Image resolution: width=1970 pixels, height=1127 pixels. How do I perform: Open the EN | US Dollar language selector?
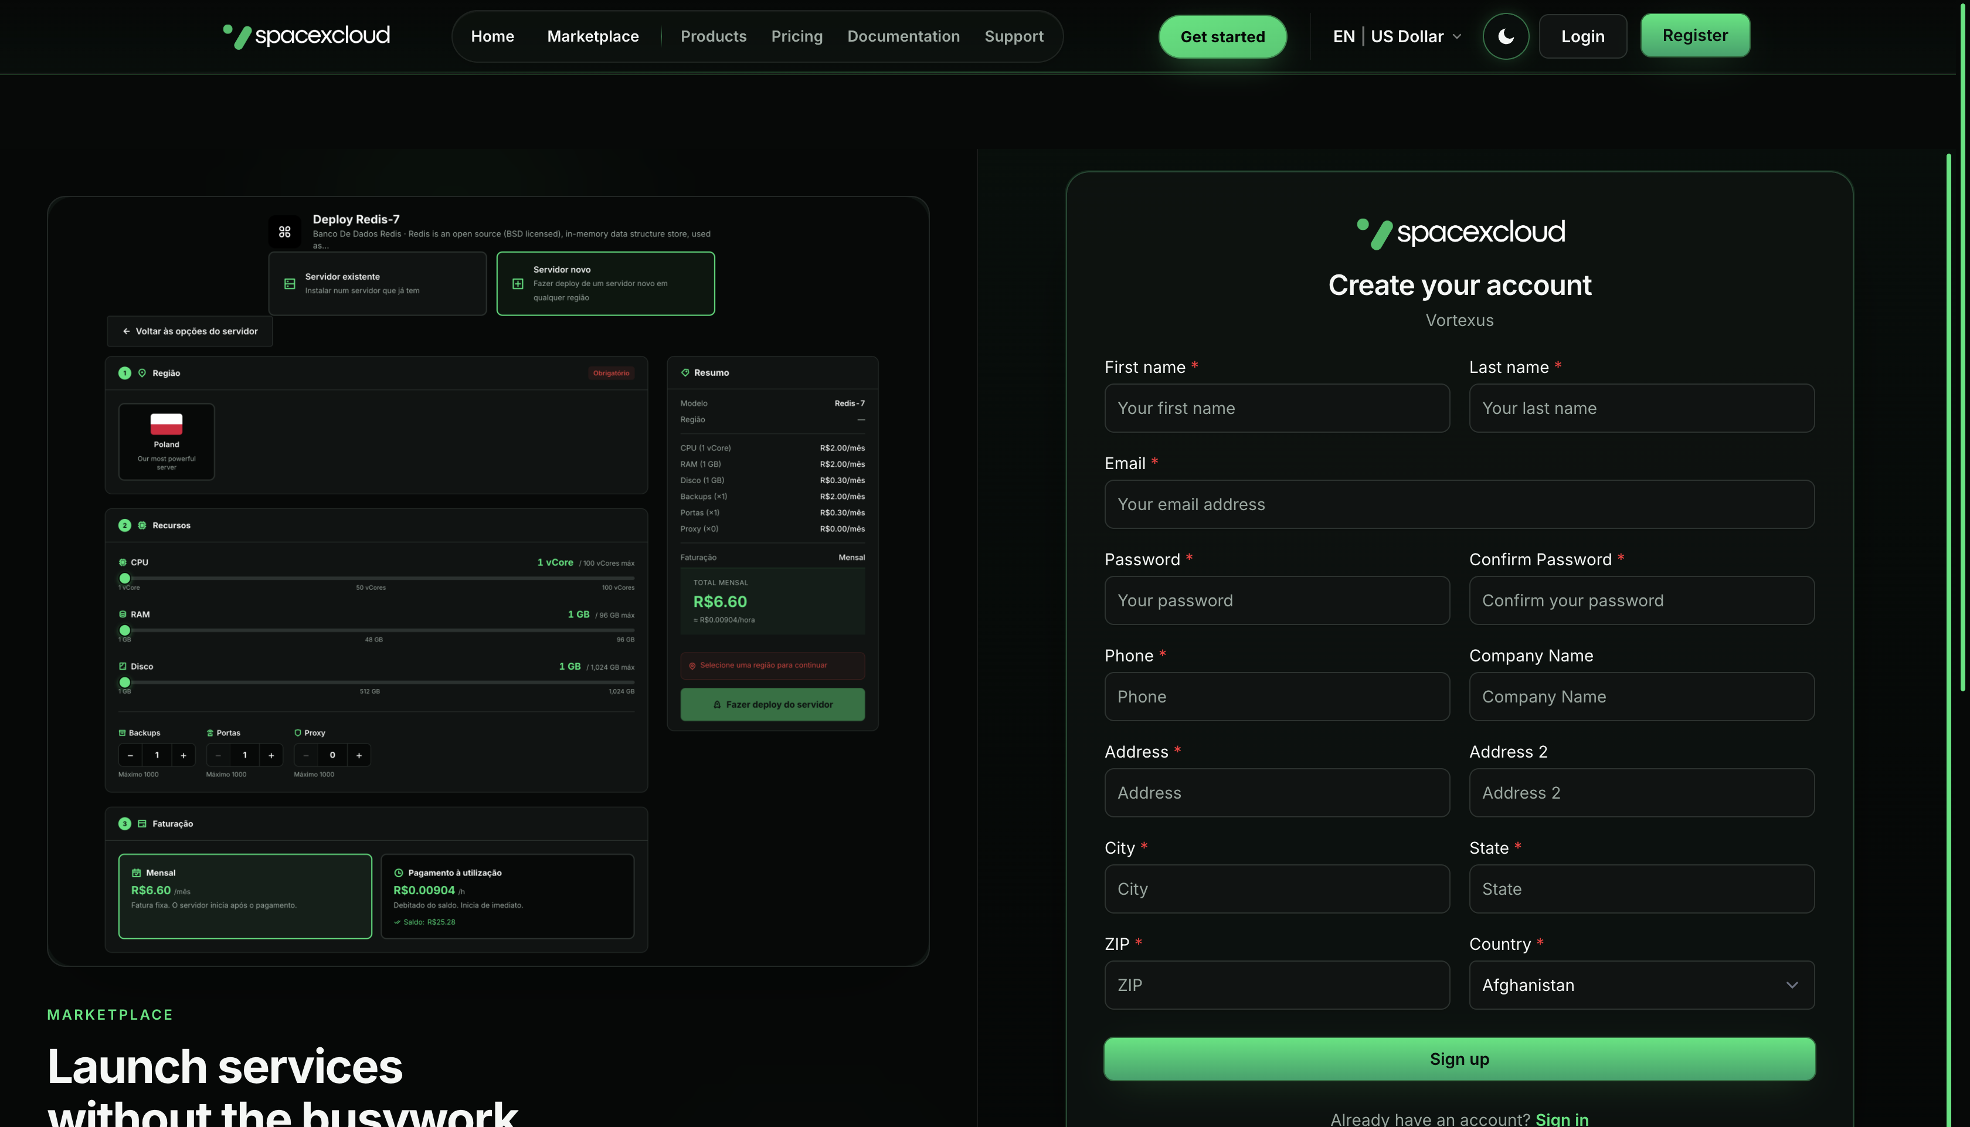coord(1397,36)
